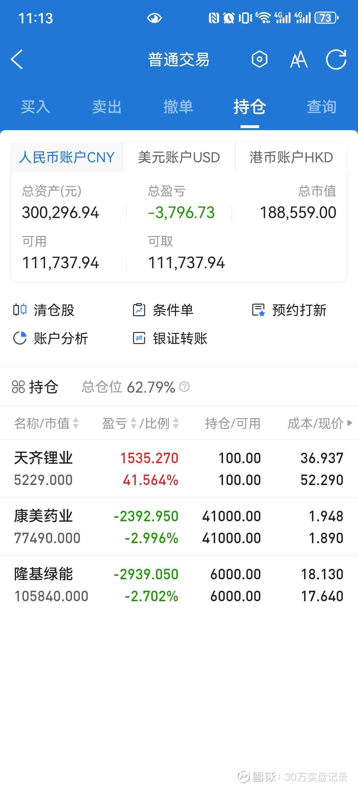Select 人民币账户CNY account tab

67,158
